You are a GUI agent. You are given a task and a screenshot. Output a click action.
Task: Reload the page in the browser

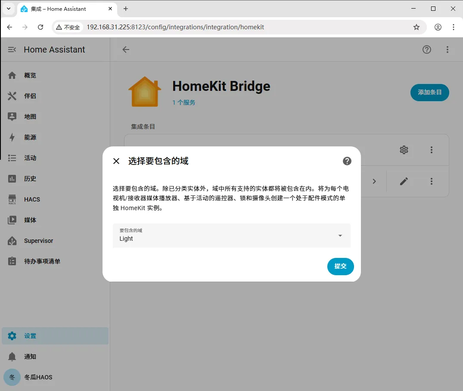(40, 27)
